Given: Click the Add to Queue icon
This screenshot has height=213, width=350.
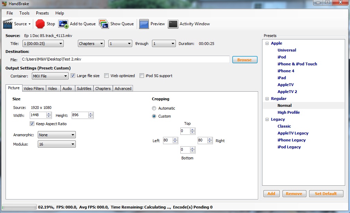Looking at the screenshot, I should tap(63, 24).
